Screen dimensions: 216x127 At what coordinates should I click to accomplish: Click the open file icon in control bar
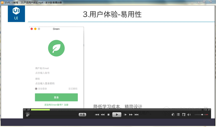pos(173,115)
